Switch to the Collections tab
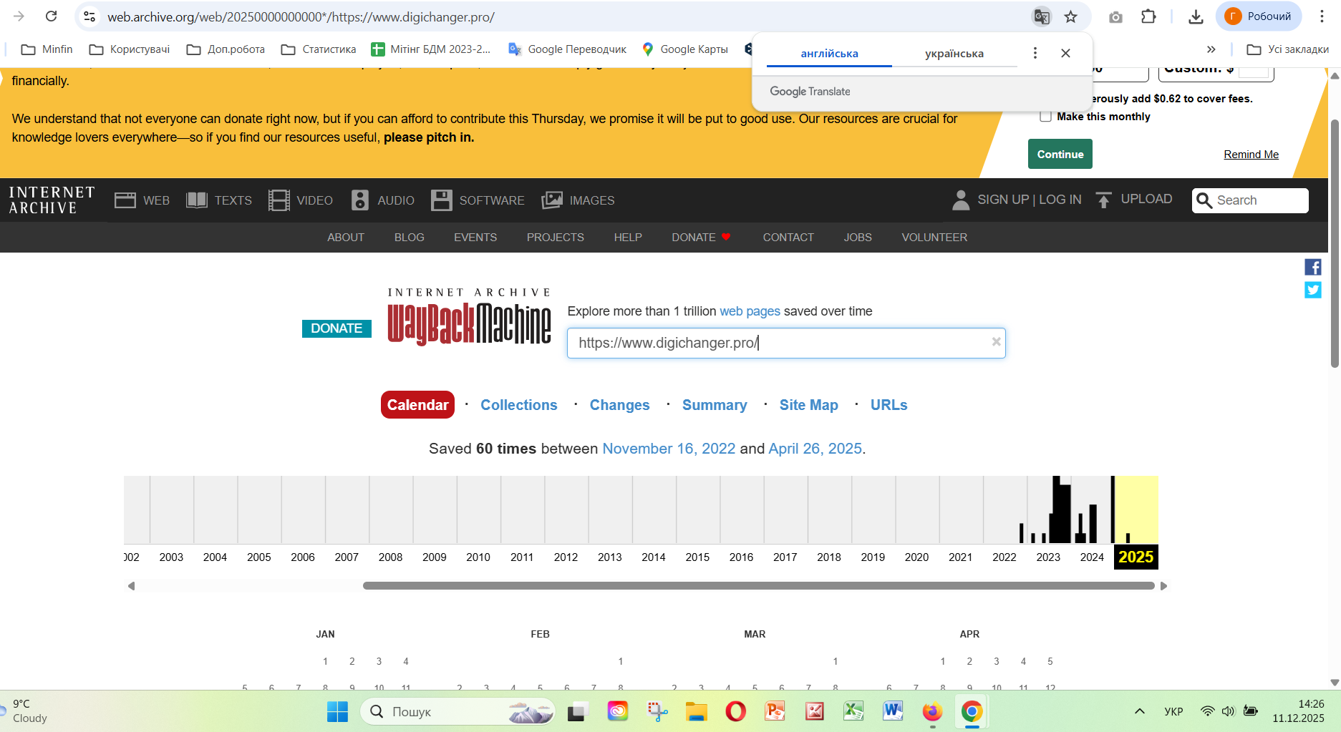The height and width of the screenshot is (732, 1341). 519,405
